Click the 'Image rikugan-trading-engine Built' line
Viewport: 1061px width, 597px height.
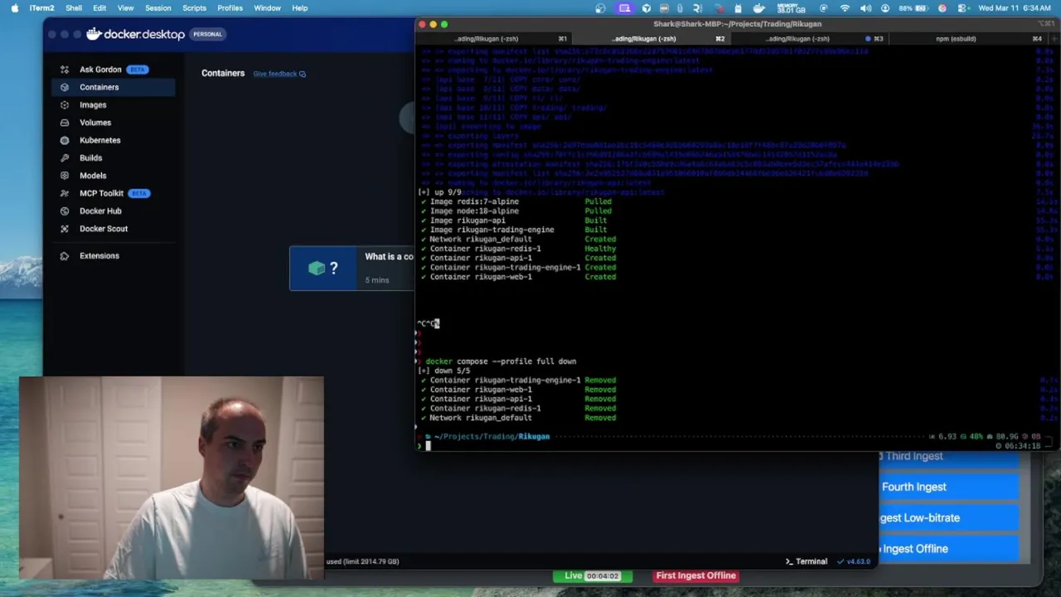(x=518, y=230)
